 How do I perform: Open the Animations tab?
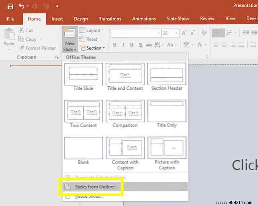pyautogui.click(x=144, y=19)
